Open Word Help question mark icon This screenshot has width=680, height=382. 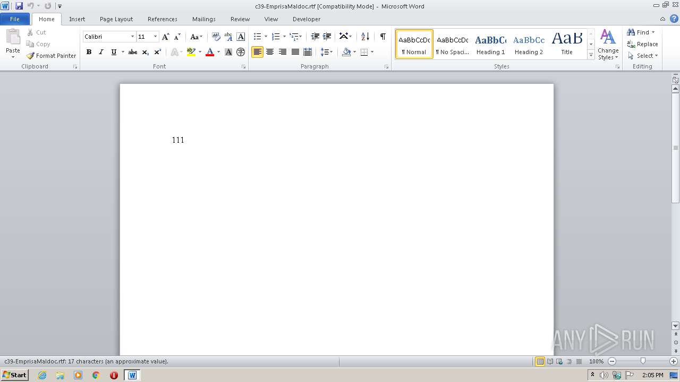[674, 19]
